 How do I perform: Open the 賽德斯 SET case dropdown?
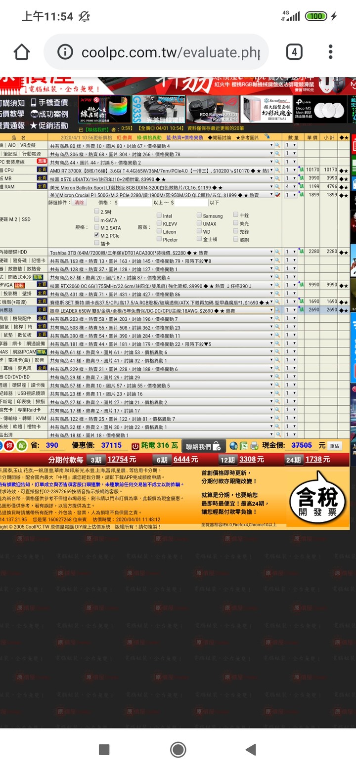pos(161,302)
